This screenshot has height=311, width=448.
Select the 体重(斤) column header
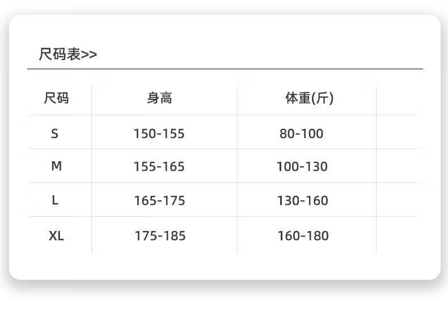click(309, 98)
